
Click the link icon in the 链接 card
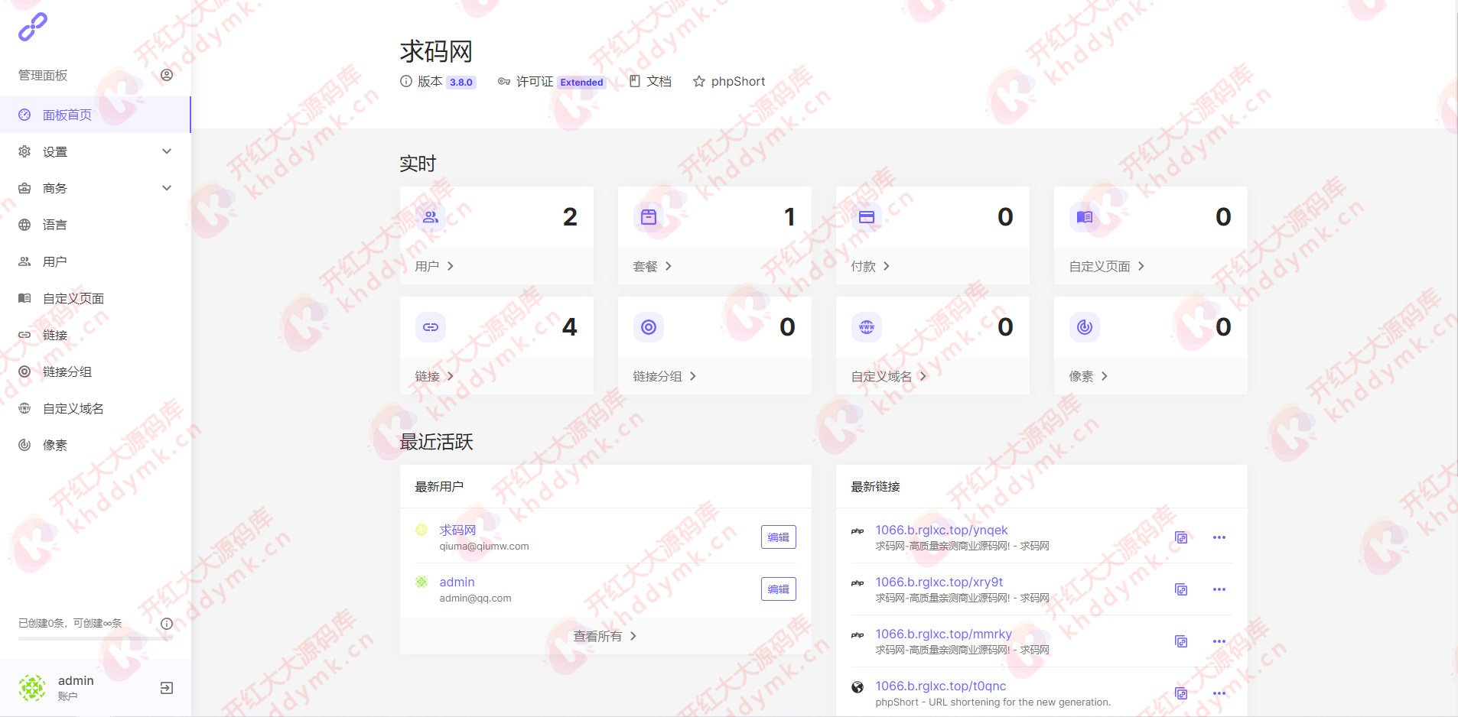pyautogui.click(x=431, y=327)
